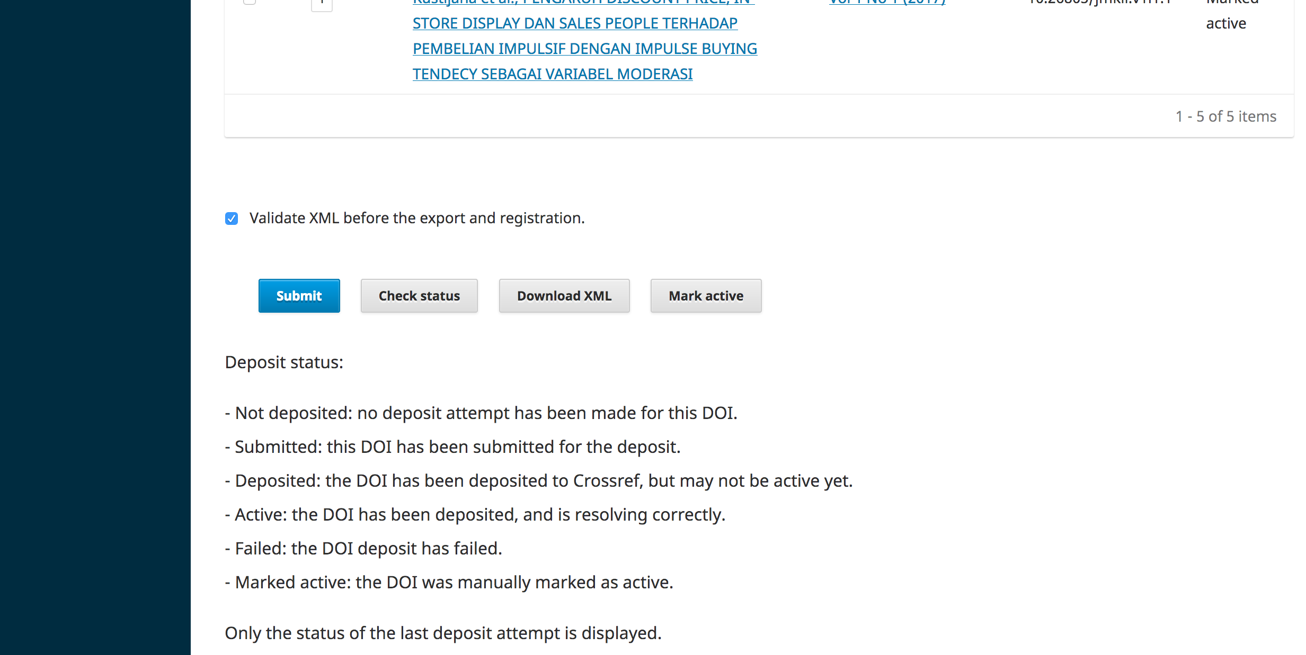Click the '1 - 5 of 5 items' count
Image resolution: width=1306 pixels, height=655 pixels.
point(1225,116)
